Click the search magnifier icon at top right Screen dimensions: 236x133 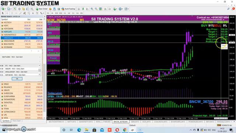tap(229, 9)
